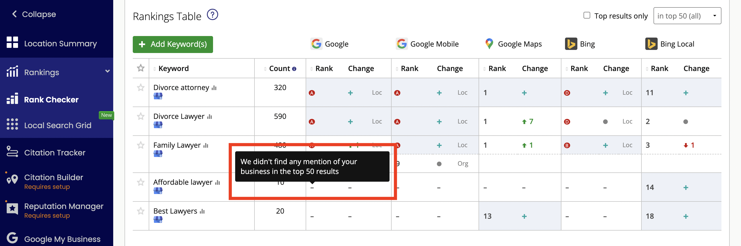The height and width of the screenshot is (246, 741).
Task: Click the Google Business icon under Divorce Lawyer
Action: 158,125
